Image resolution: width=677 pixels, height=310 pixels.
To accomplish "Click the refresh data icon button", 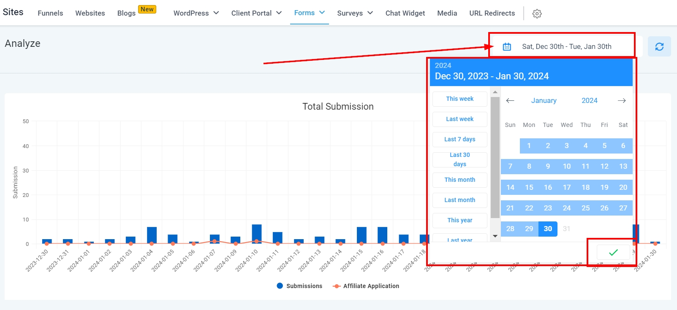I will click(659, 46).
